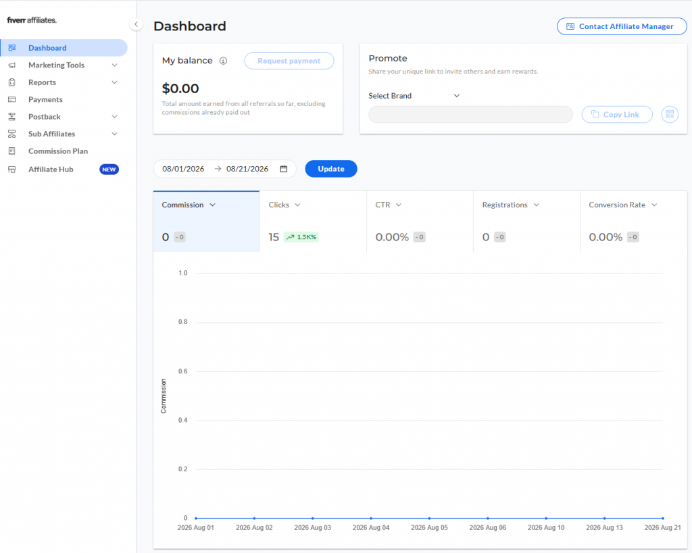Open the CTR metric dropdown arrow
This screenshot has width=692, height=553.
399,205
